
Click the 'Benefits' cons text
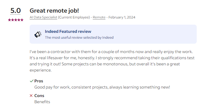[x=42, y=102]
